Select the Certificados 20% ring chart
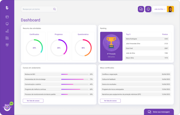 pos(34,48)
